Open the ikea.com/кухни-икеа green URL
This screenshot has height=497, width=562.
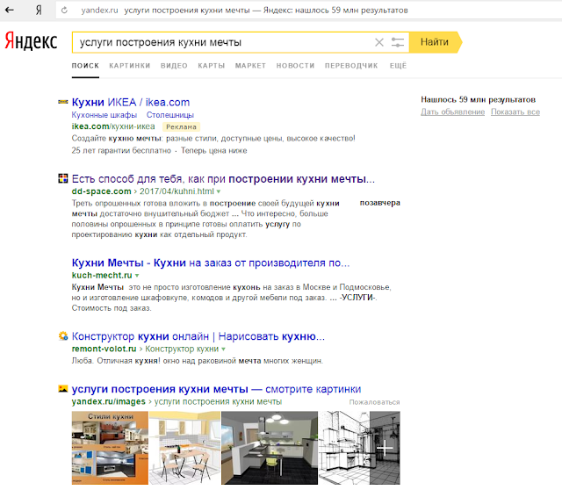tap(113, 126)
